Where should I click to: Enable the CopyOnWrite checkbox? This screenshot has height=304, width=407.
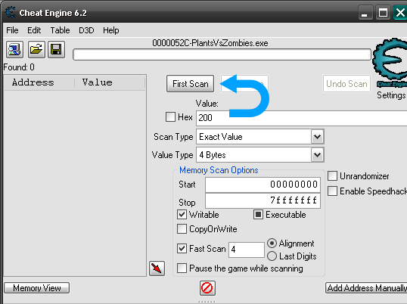182,229
